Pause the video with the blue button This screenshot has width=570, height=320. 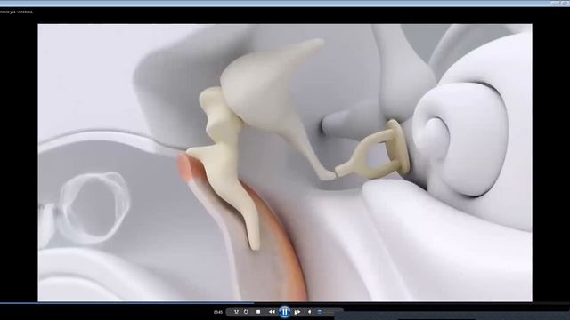click(x=284, y=312)
